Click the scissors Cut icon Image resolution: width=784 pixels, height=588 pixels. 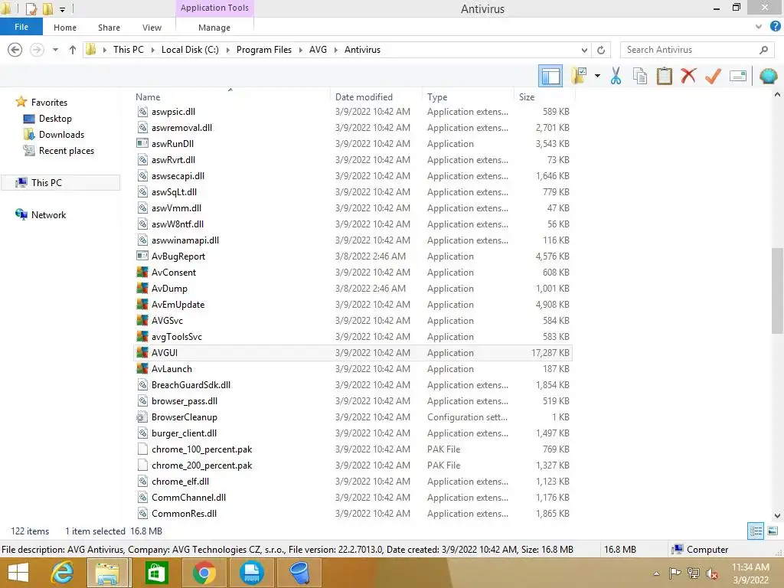pos(616,76)
